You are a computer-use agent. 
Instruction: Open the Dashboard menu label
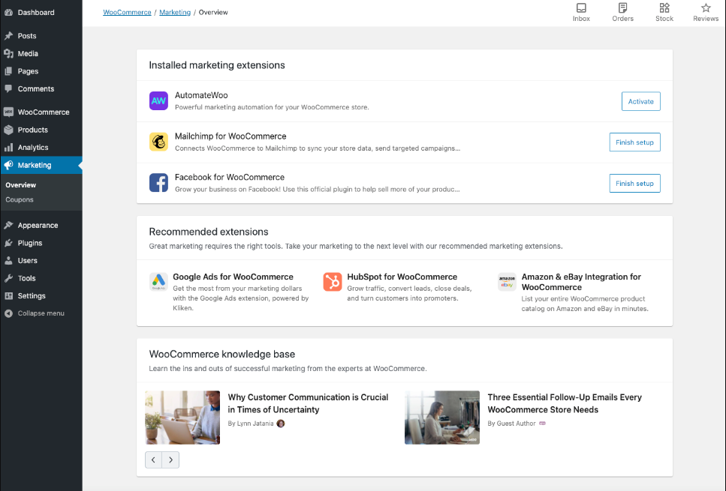[36, 13]
